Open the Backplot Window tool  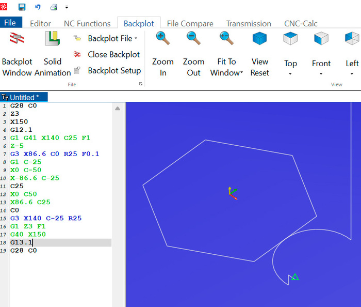(x=17, y=54)
